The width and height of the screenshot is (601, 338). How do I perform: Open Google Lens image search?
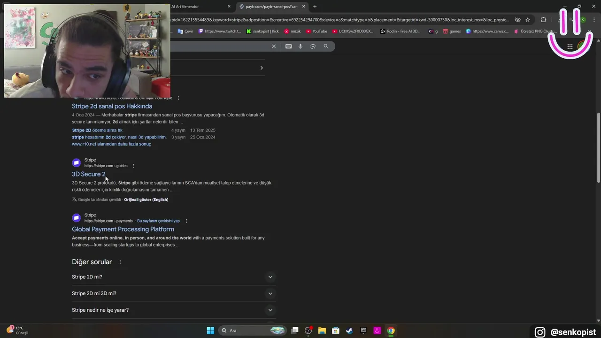pos(313,46)
